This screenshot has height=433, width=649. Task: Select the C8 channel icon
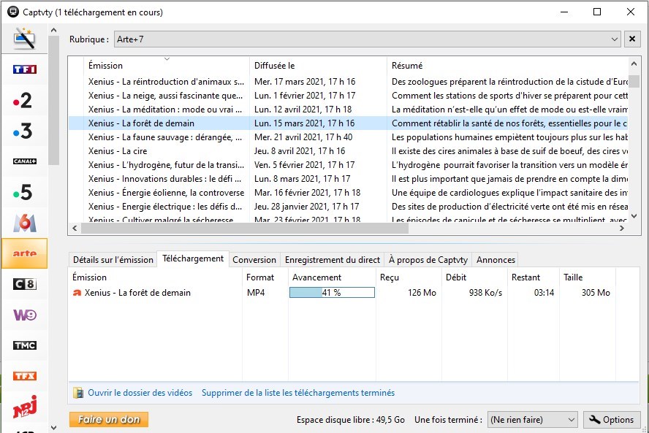[24, 284]
